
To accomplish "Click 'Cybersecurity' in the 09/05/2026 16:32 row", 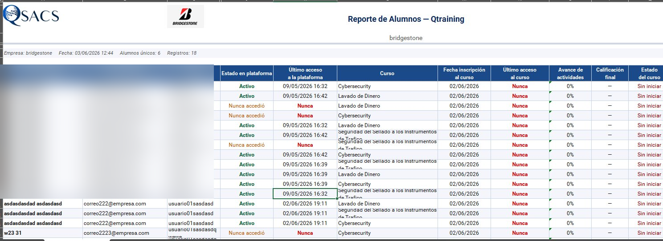I will [x=354, y=86].
